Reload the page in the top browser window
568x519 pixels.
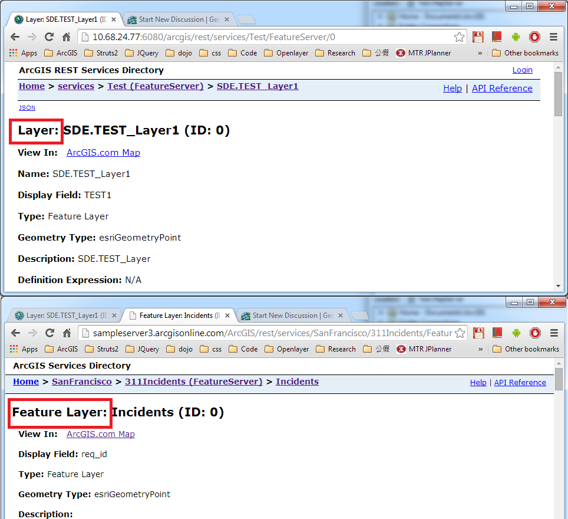pyautogui.click(x=49, y=37)
